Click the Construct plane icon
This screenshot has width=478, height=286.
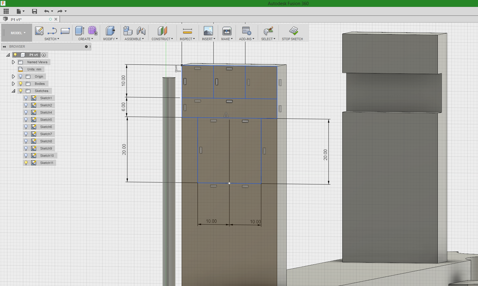coord(162,31)
